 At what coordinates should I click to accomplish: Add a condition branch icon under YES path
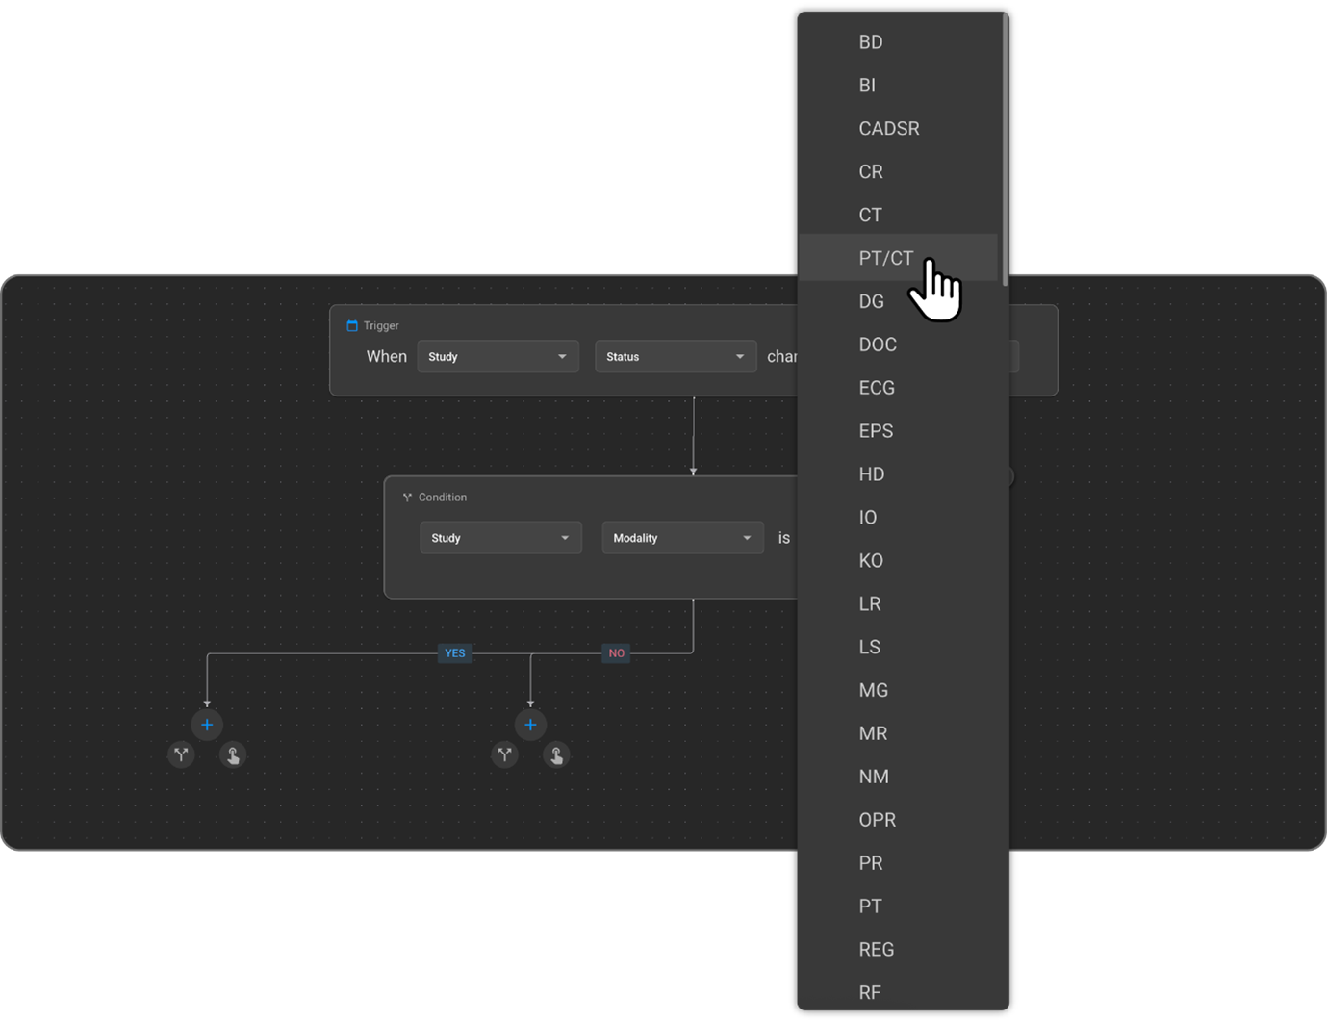(181, 754)
